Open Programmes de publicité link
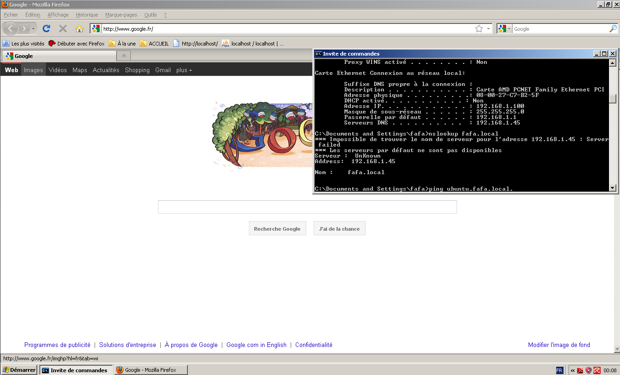 (x=57, y=345)
